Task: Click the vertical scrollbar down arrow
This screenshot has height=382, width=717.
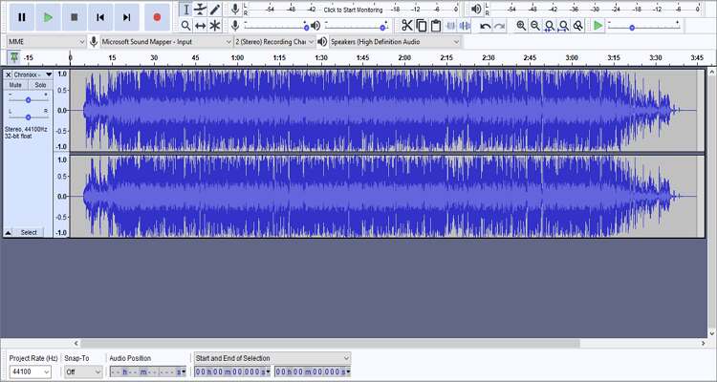Action: [x=712, y=334]
